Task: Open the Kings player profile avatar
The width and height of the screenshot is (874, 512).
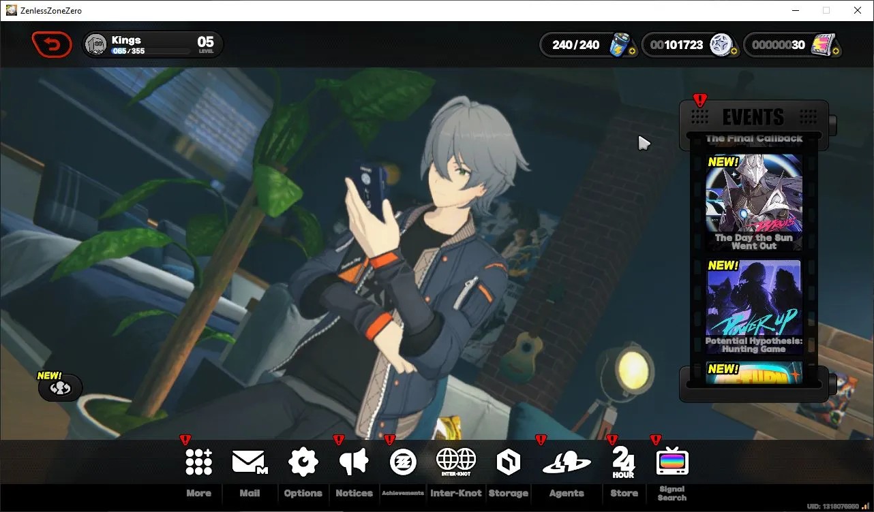Action: point(96,45)
